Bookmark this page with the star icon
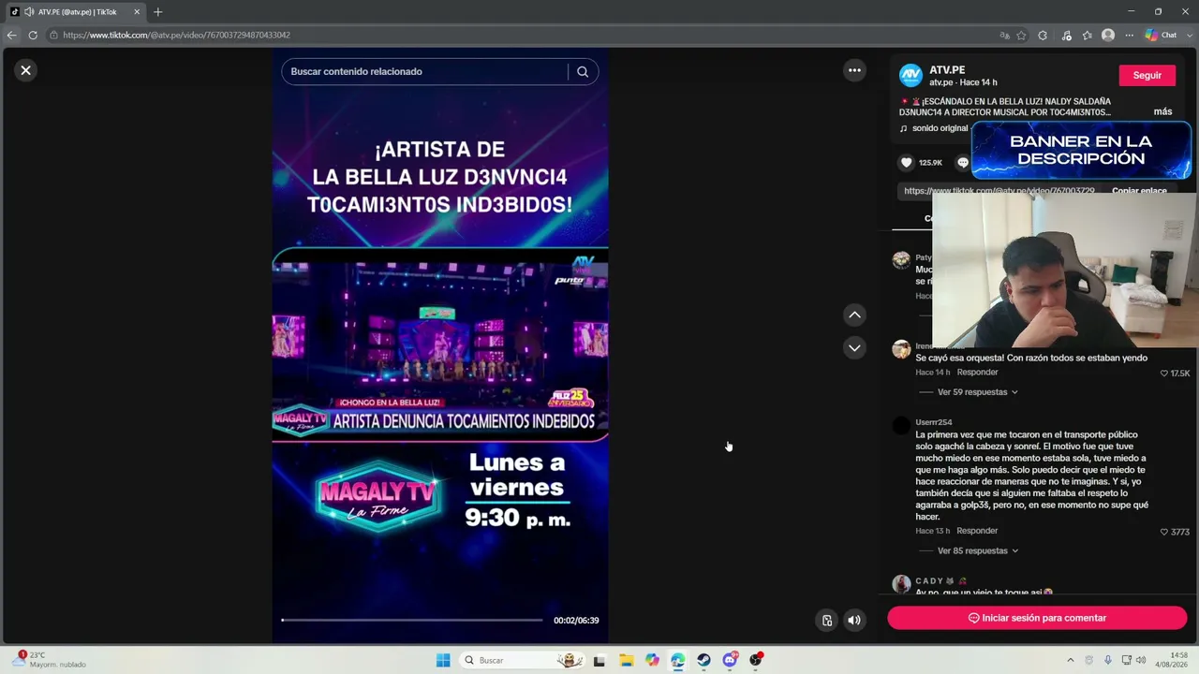The width and height of the screenshot is (1199, 674). pos(1021,36)
